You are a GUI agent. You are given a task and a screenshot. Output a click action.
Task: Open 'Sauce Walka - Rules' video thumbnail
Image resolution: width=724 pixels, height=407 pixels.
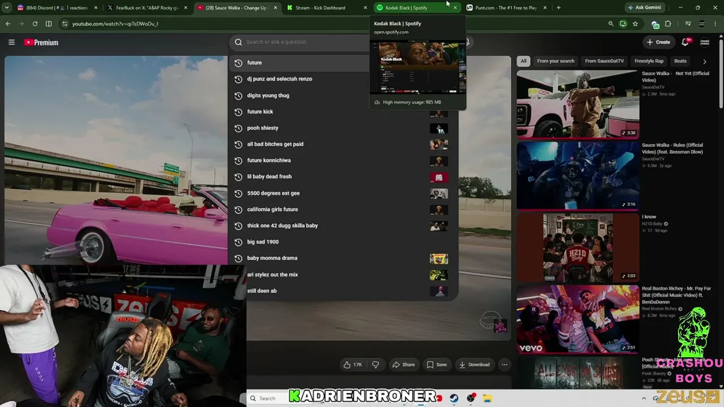tap(578, 176)
